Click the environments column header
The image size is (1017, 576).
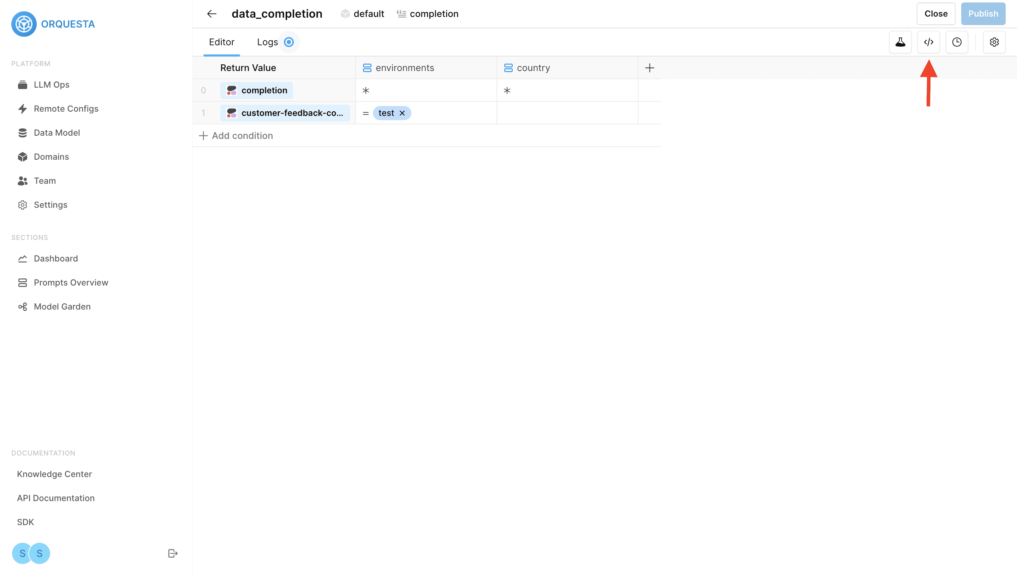(404, 67)
